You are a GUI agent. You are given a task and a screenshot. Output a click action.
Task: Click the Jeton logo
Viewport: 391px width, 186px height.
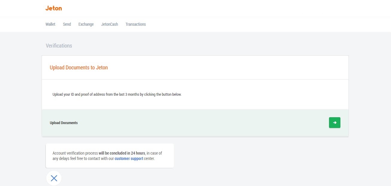coord(54,8)
